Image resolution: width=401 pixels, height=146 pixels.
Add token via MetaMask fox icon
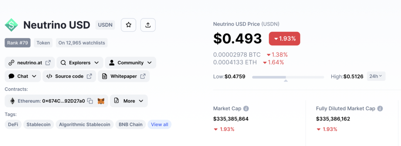point(101,101)
